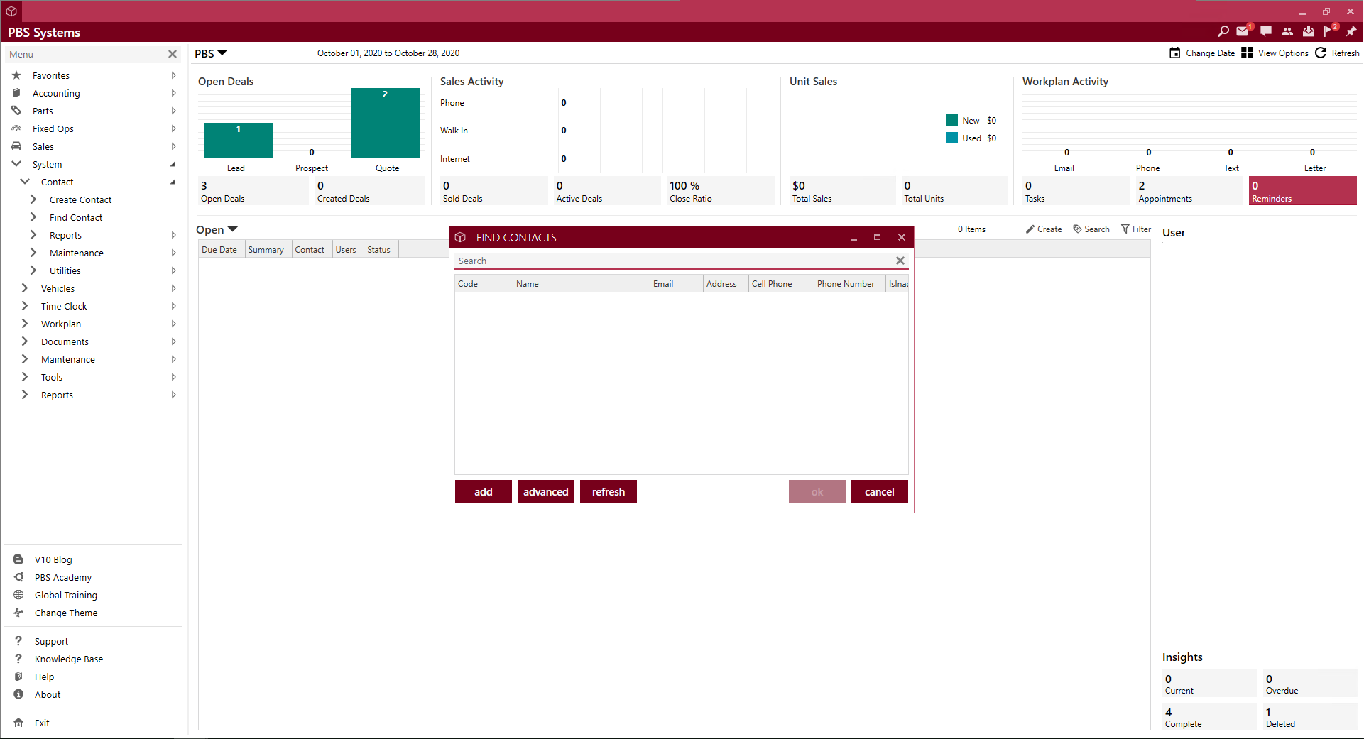Viewport: 1364px width, 739px height.
Task: Click the Global Training globe icon
Action: tap(18, 595)
